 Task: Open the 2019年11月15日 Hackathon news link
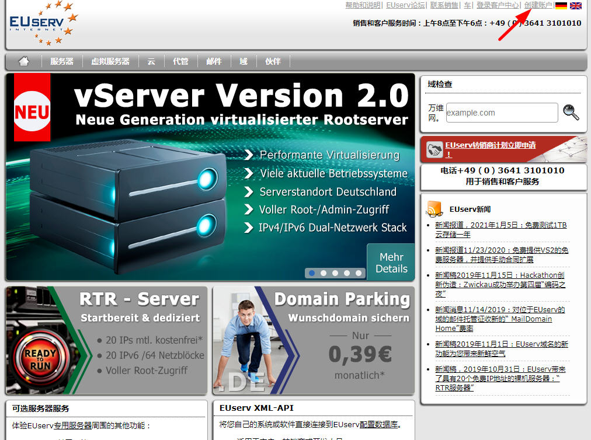tap(500, 284)
